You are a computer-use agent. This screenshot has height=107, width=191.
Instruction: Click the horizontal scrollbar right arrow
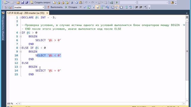[x=184, y=103]
